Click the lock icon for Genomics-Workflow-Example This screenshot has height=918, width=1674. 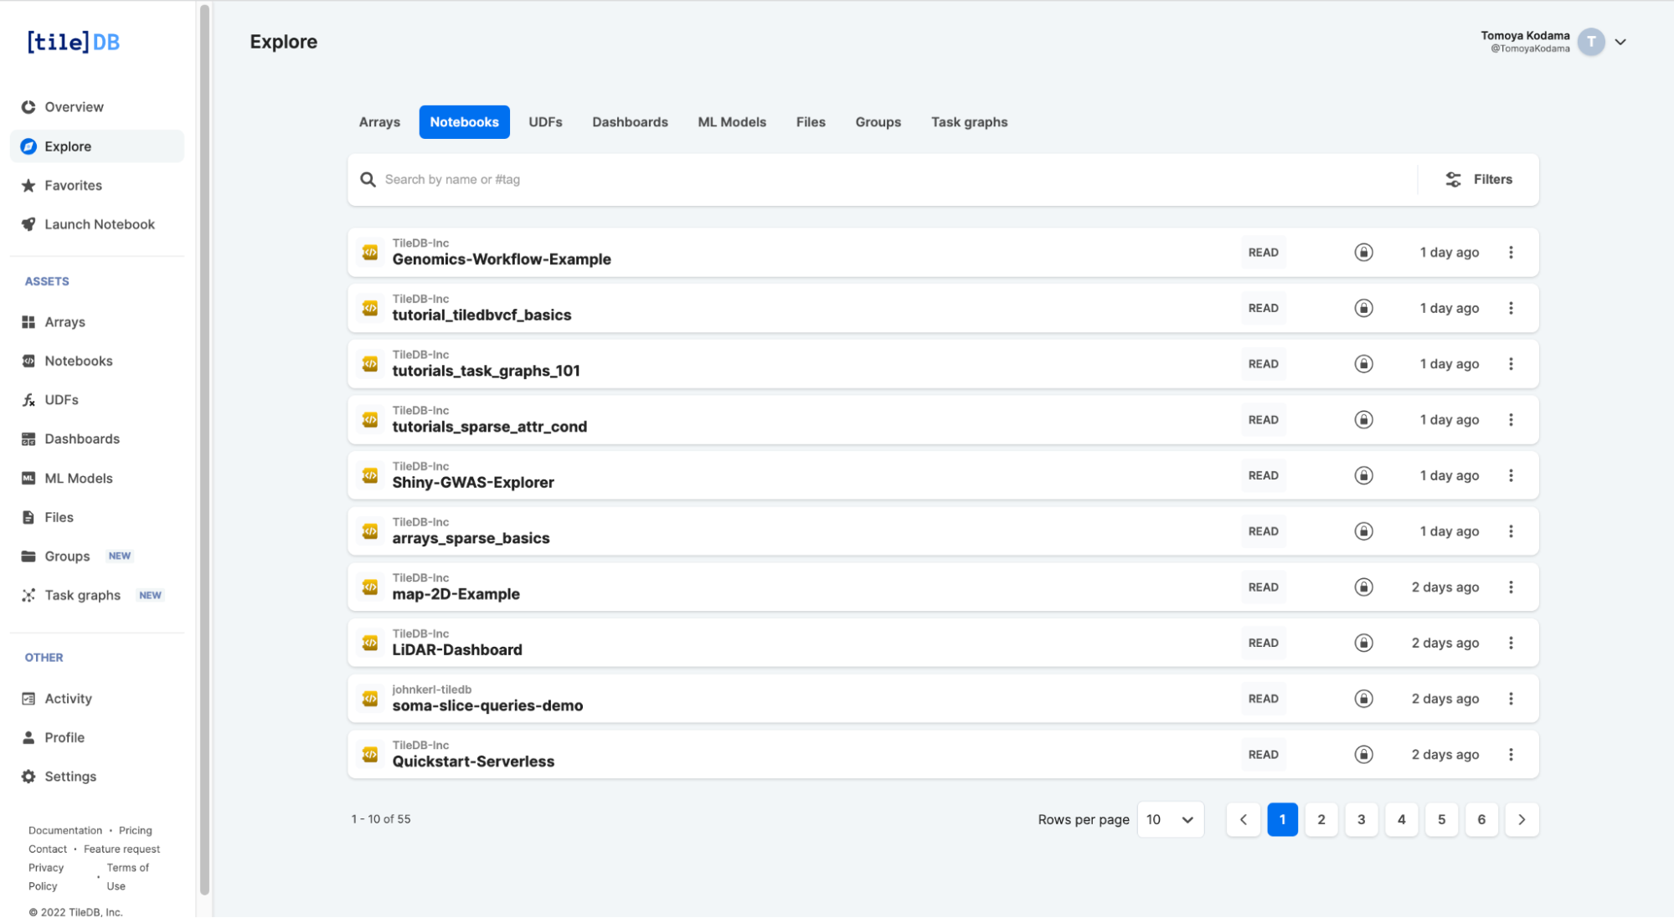pyautogui.click(x=1363, y=252)
